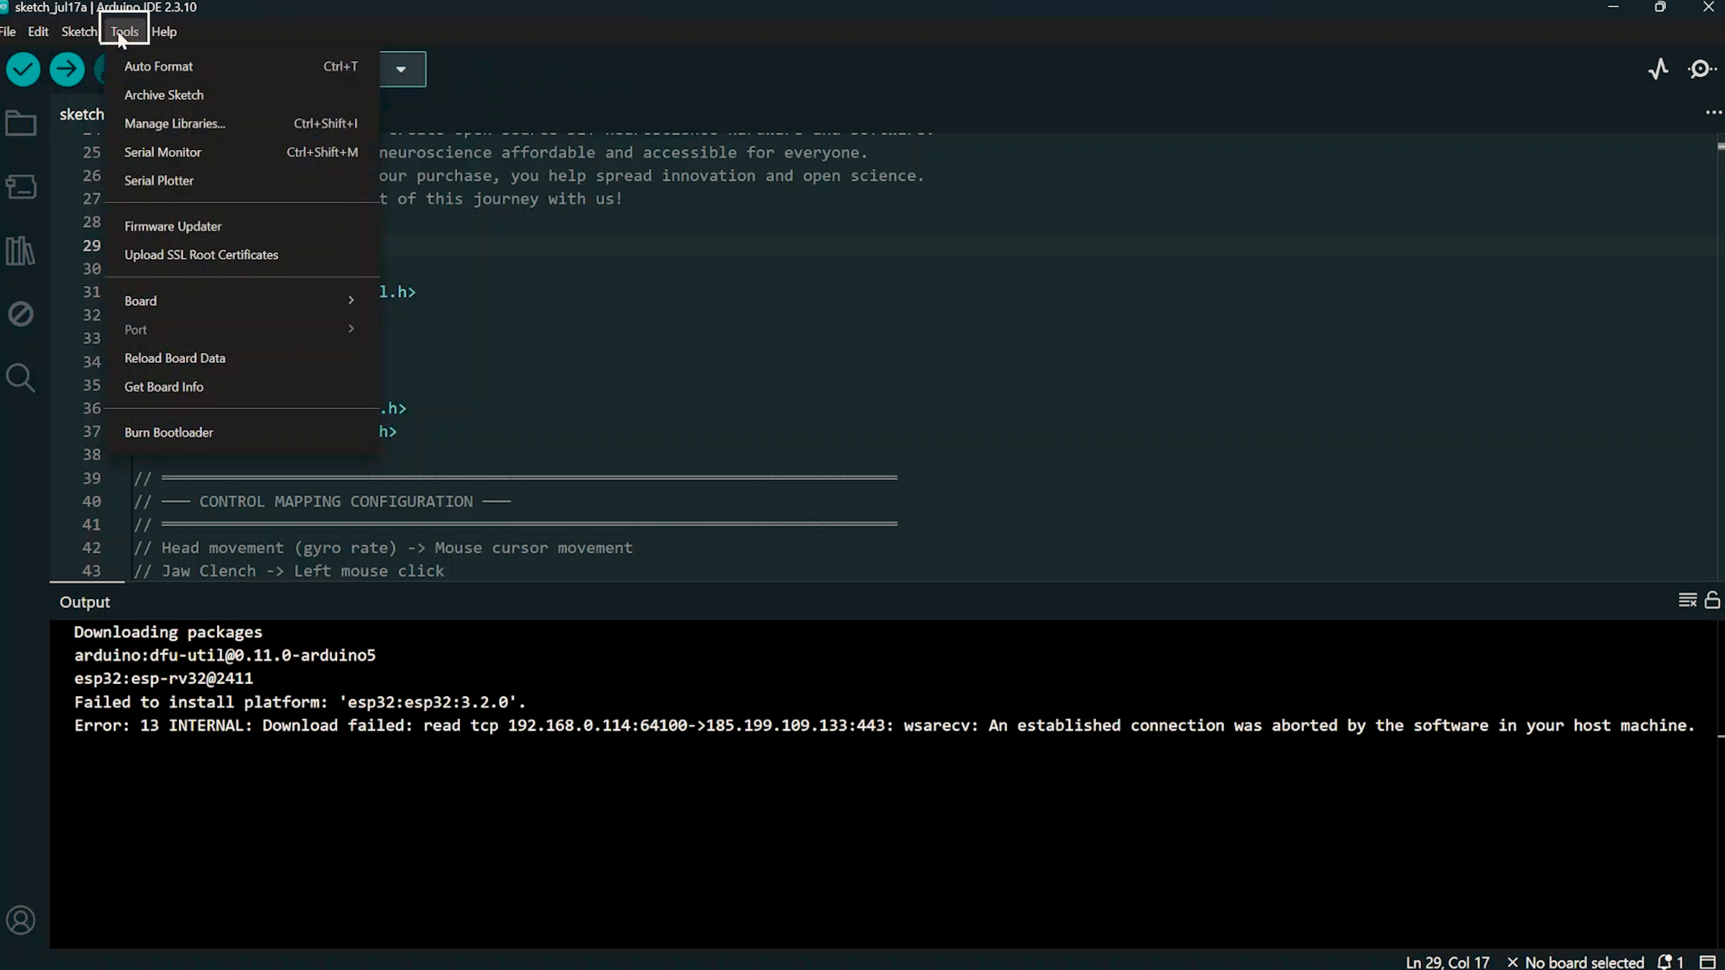Open the Help menu
Screen dimensions: 1725x970
click(164, 32)
